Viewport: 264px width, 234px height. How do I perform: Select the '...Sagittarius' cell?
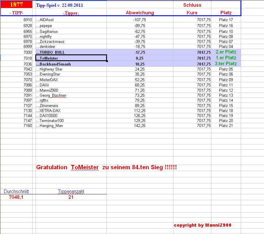pyautogui.click(x=71, y=32)
